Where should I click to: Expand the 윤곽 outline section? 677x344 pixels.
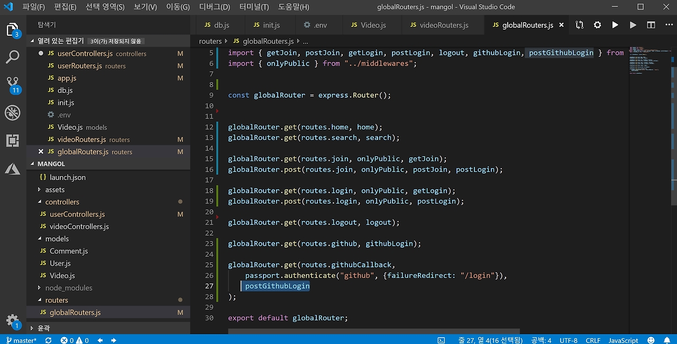[x=108, y=328]
